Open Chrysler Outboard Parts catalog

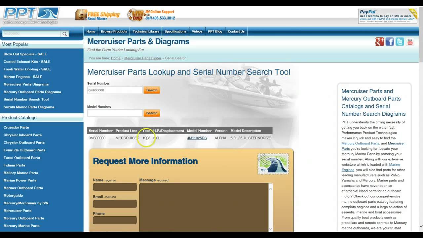(24, 143)
